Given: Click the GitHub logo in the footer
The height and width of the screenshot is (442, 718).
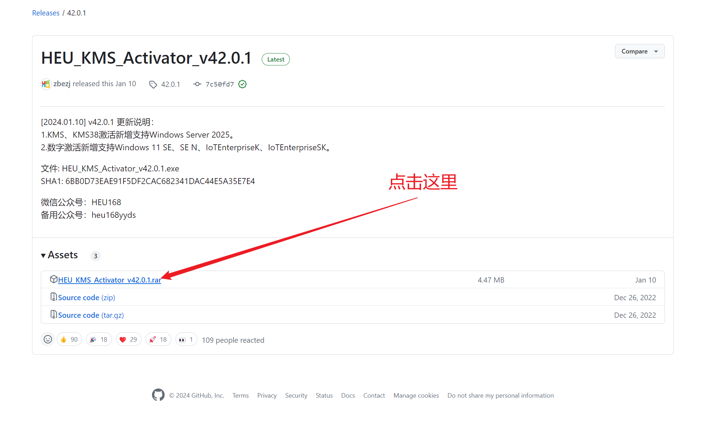Looking at the screenshot, I should [158, 395].
